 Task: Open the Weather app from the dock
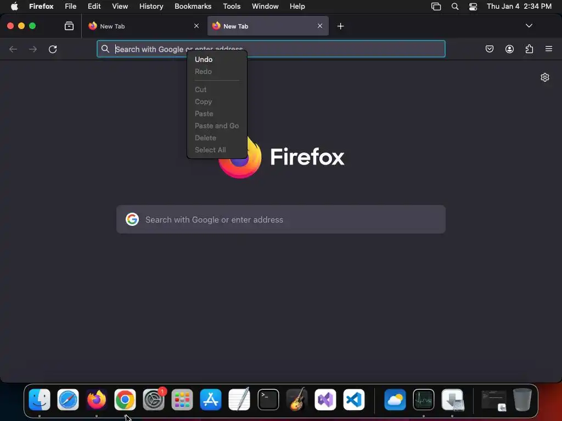395,400
